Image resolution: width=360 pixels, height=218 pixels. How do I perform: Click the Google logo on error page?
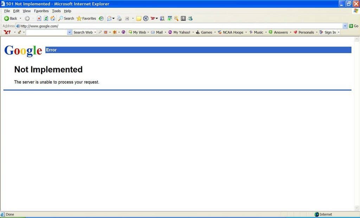(x=23, y=51)
